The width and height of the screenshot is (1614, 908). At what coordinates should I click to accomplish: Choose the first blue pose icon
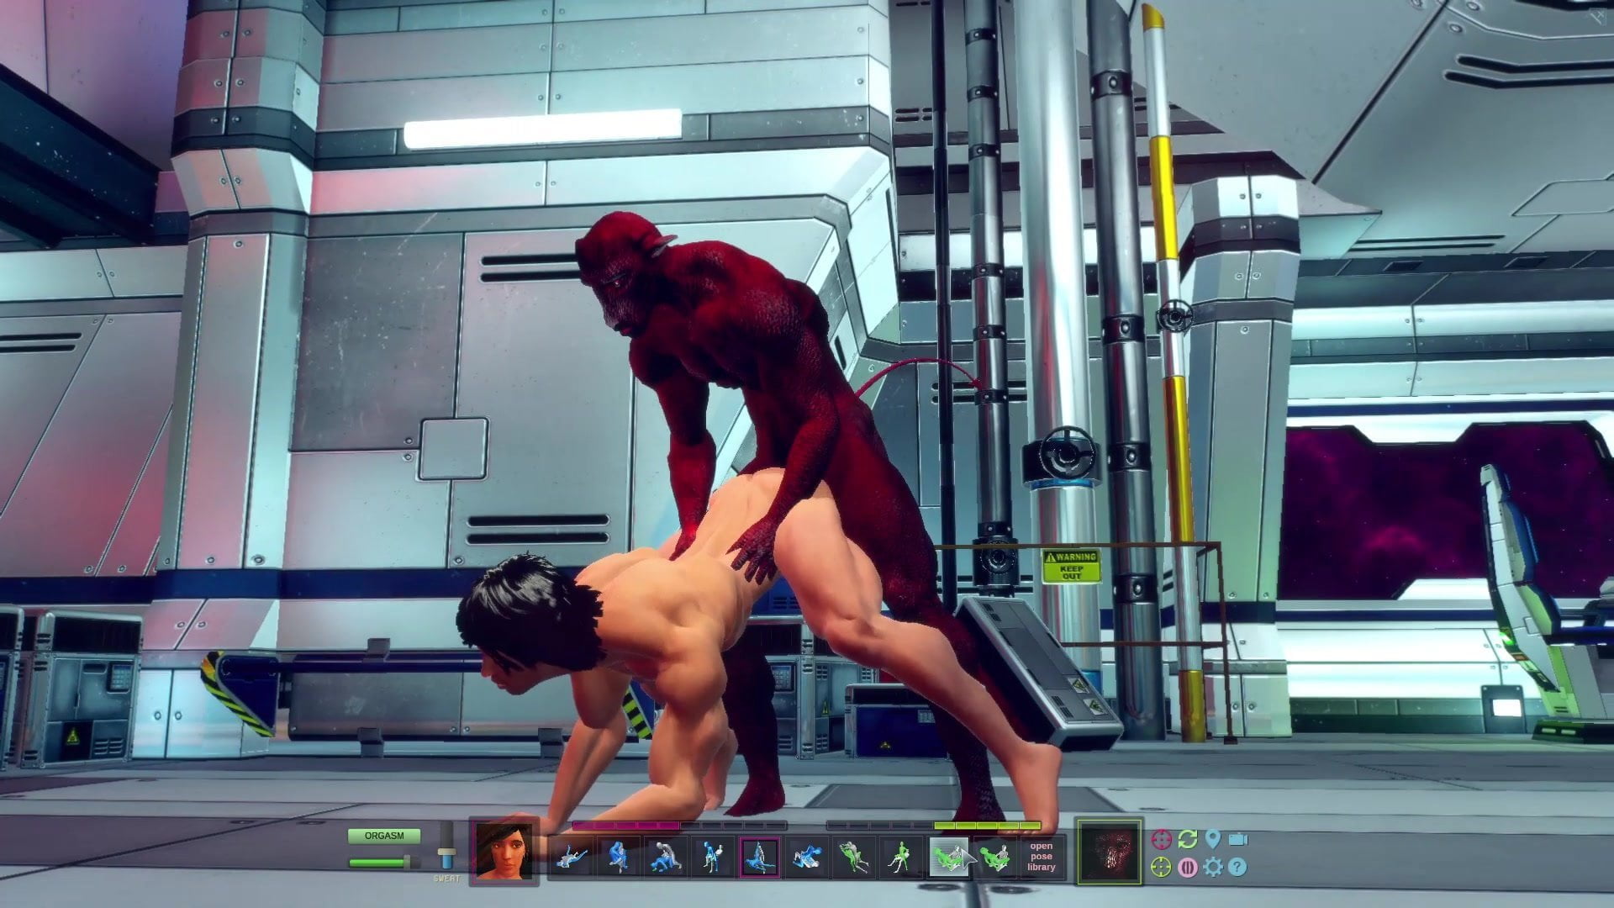pyautogui.click(x=571, y=858)
